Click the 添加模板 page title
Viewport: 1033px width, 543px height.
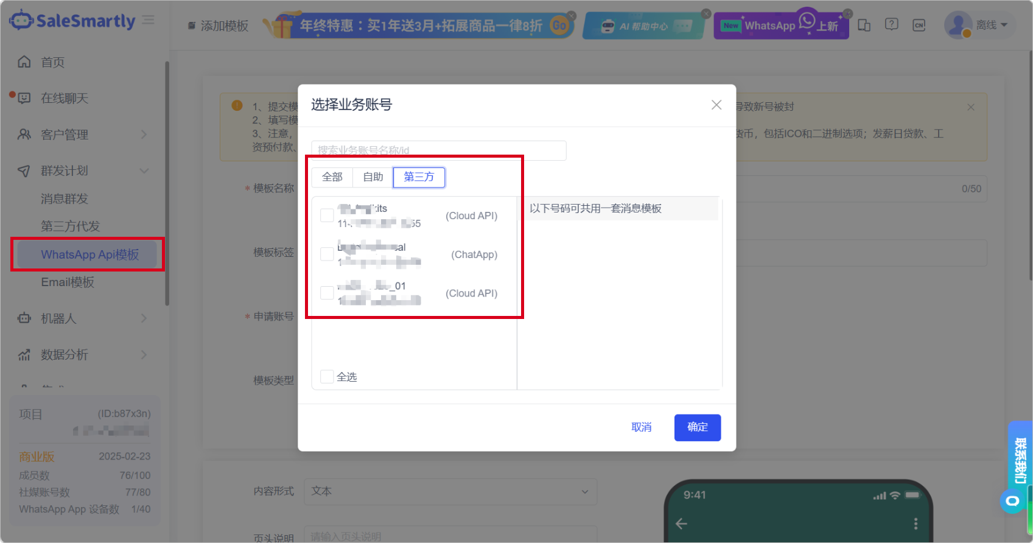pos(225,26)
